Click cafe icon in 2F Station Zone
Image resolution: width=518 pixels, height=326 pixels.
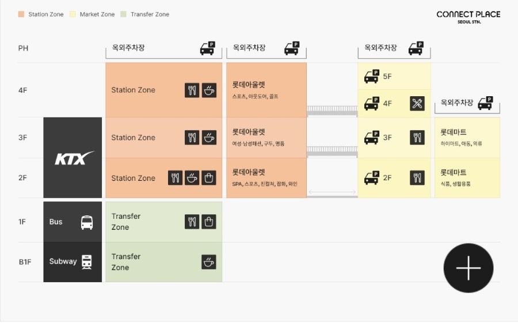tap(192, 178)
